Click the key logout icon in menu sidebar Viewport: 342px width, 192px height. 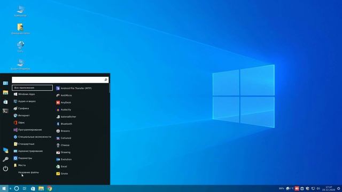pyautogui.click(x=5, y=159)
